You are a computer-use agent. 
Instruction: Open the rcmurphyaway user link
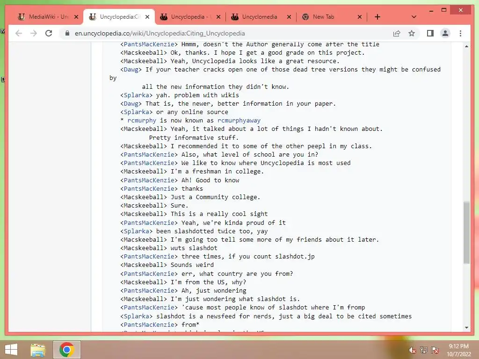point(239,120)
